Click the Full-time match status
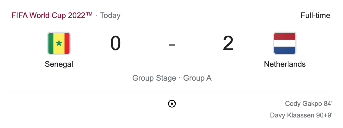 pyautogui.click(x=315, y=15)
